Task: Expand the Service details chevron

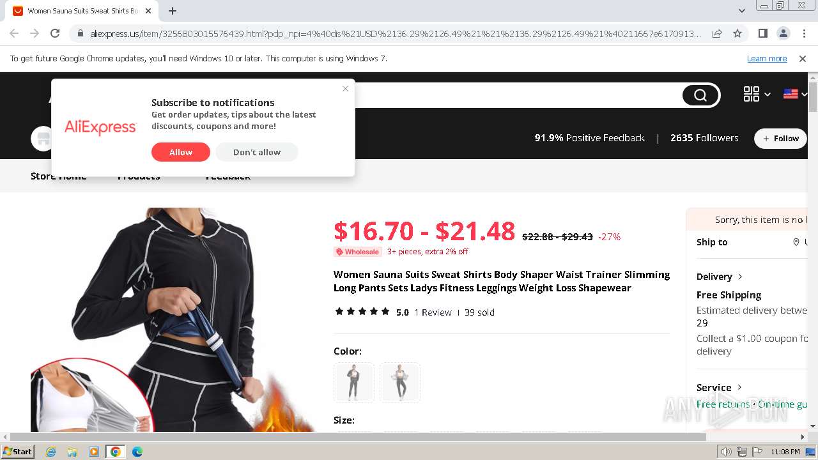Action: (739, 387)
